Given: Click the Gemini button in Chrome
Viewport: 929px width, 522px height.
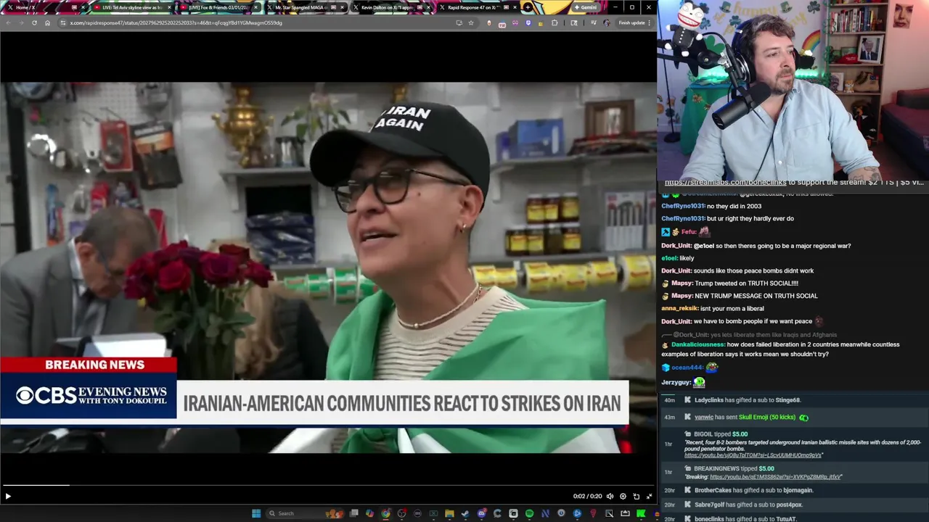Looking at the screenshot, I should coord(585,7).
